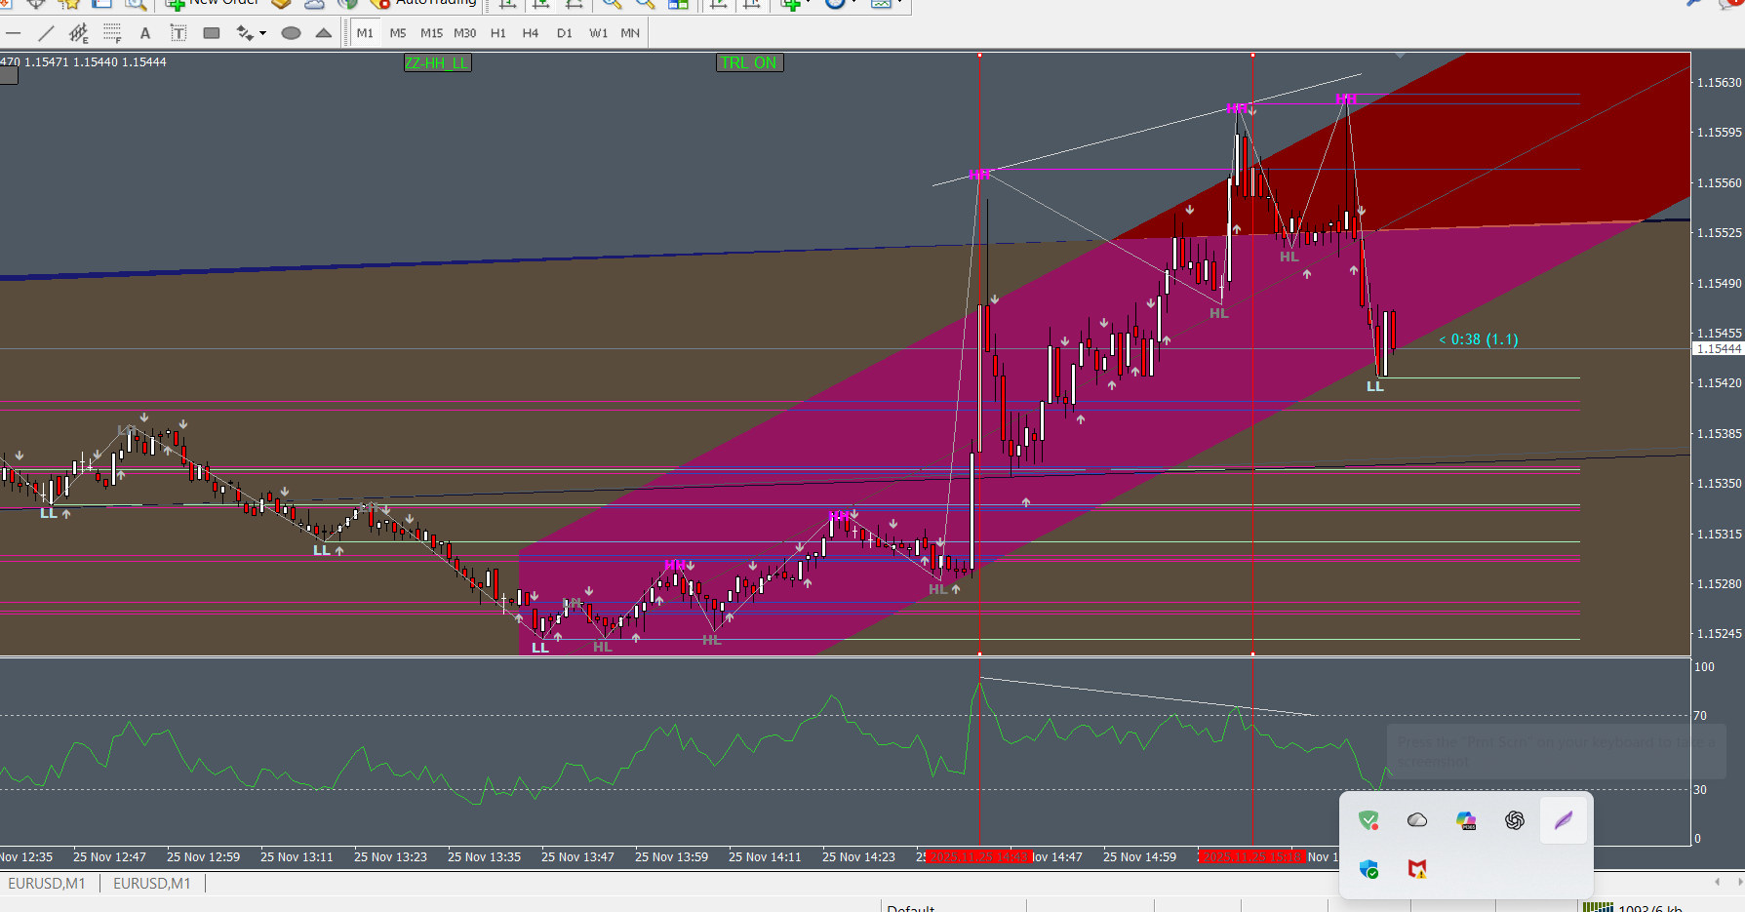Click the '25 Nov 13:47' time axis label

coord(577,857)
